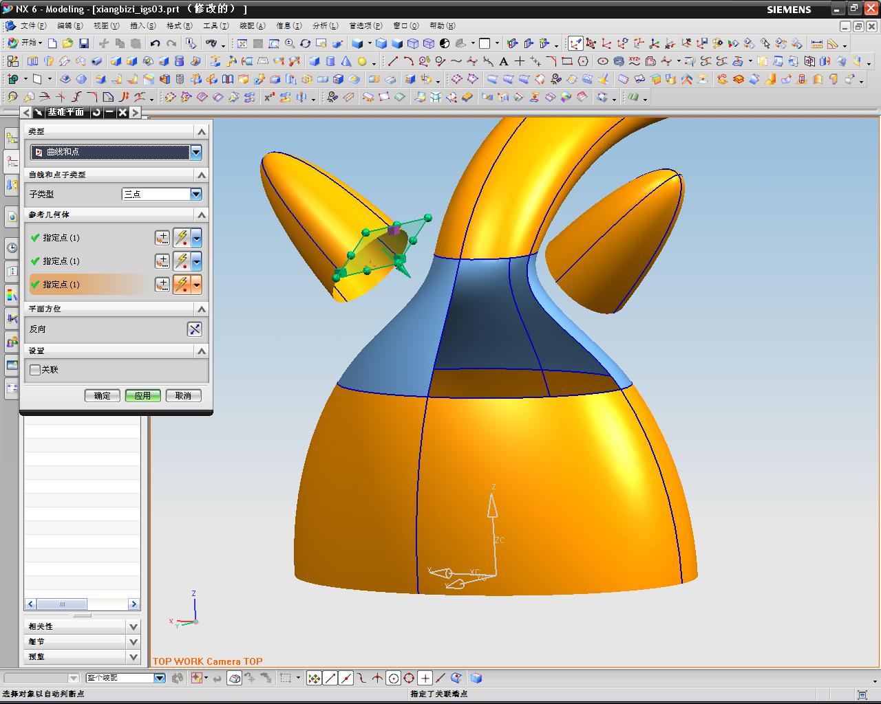
Task: Click the Fit view icon
Action: 242,43
